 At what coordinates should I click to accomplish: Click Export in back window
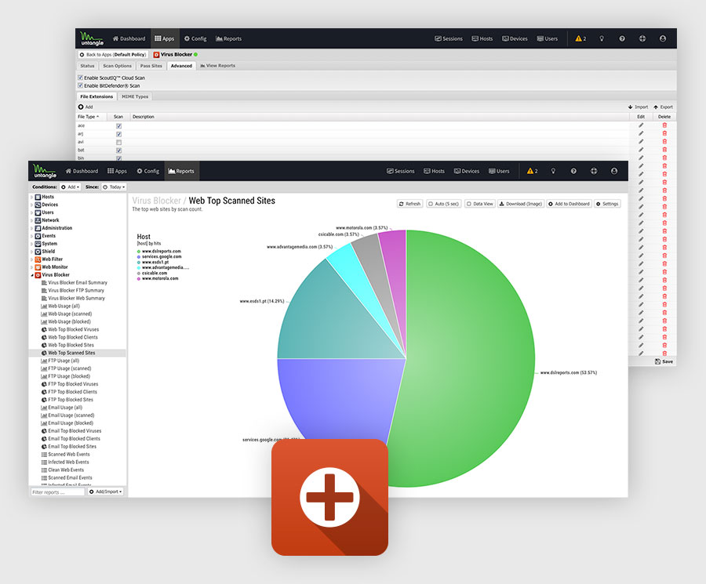tap(663, 107)
